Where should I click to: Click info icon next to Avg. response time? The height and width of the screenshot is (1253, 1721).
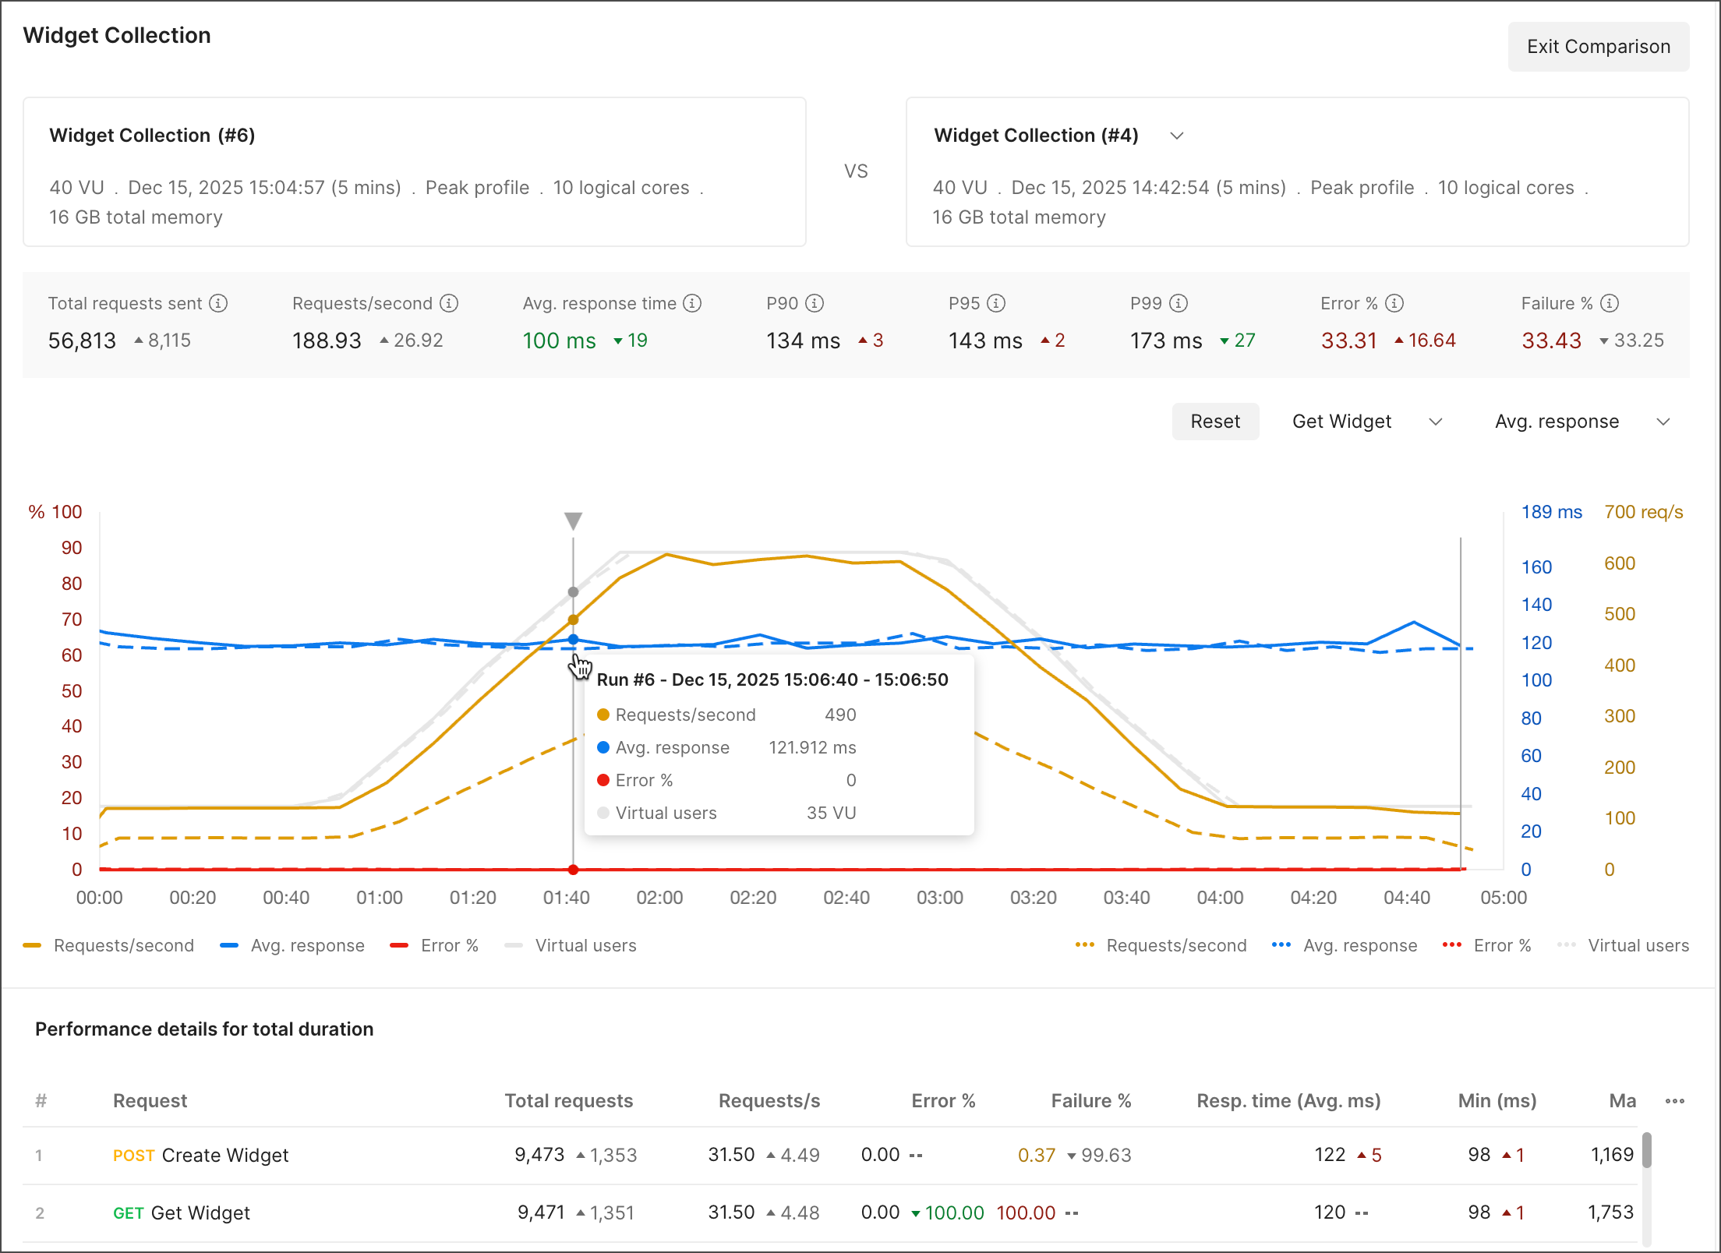tap(692, 303)
